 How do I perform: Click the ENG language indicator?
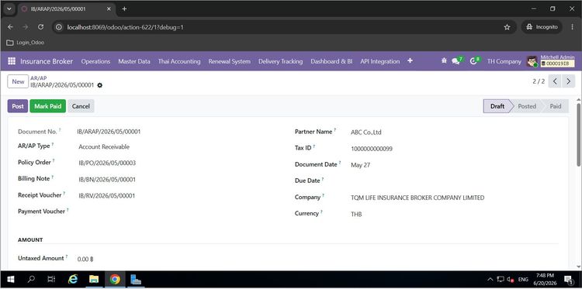[523, 280]
